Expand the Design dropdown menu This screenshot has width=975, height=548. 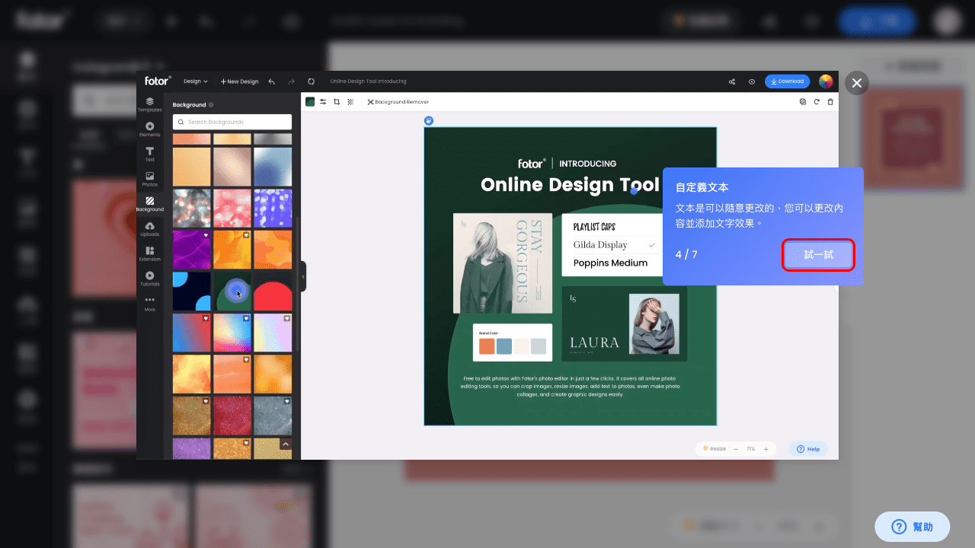[x=195, y=81]
